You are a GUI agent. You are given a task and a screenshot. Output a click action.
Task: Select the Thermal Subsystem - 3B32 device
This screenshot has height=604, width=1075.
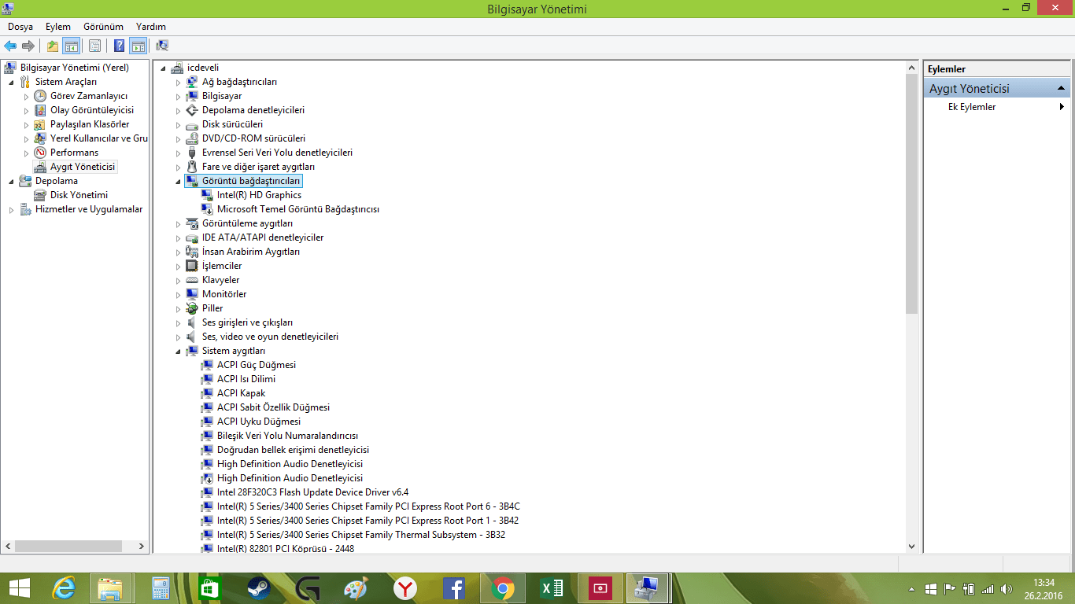361,535
